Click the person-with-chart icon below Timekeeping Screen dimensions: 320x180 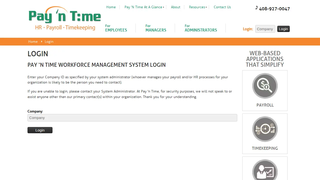tap(265, 170)
